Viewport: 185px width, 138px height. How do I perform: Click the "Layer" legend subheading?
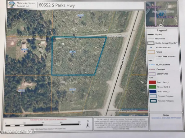tap(150, 60)
